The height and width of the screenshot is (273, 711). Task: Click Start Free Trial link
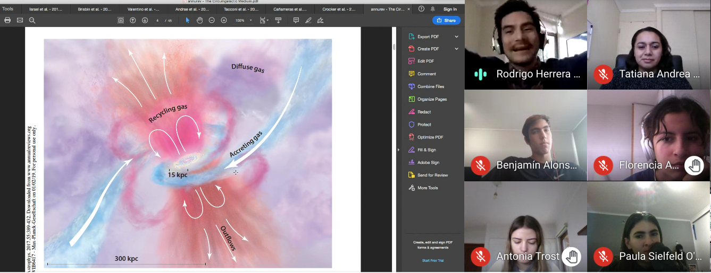coord(432,261)
